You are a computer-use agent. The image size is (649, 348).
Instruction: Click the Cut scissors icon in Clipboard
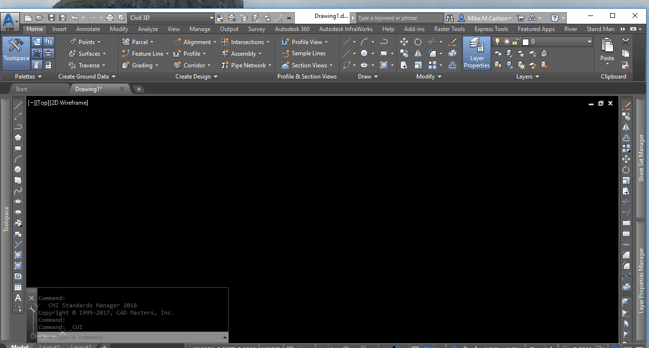626,42
